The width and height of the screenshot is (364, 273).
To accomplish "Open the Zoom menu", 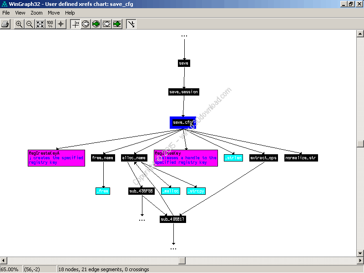I will [x=37, y=13].
